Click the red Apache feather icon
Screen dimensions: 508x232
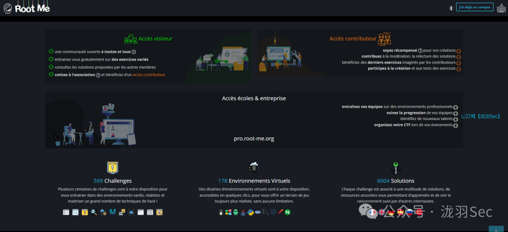pyautogui.click(x=280, y=212)
